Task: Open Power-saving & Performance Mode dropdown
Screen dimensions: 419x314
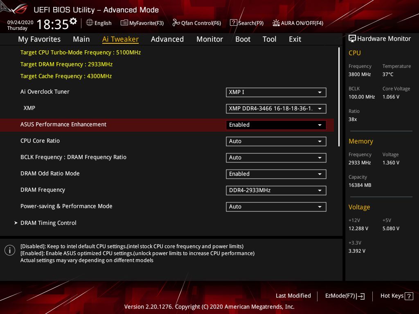Action: pos(276,206)
